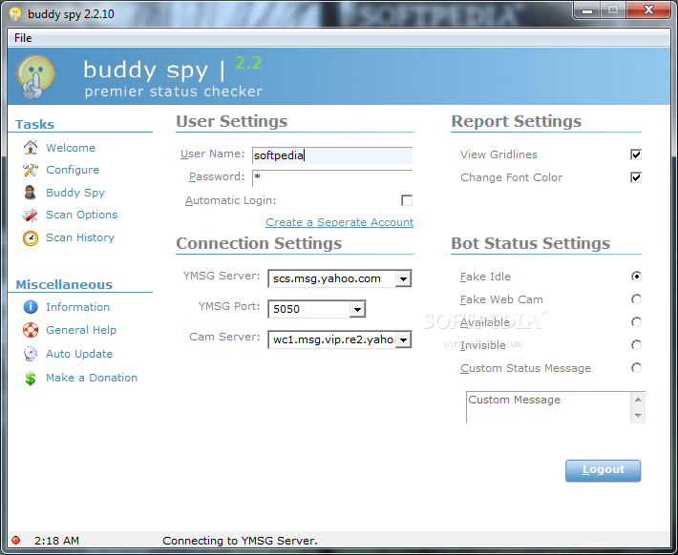Click the Scan Options swiss-knife icon
This screenshot has width=678, height=555.
(x=31, y=215)
